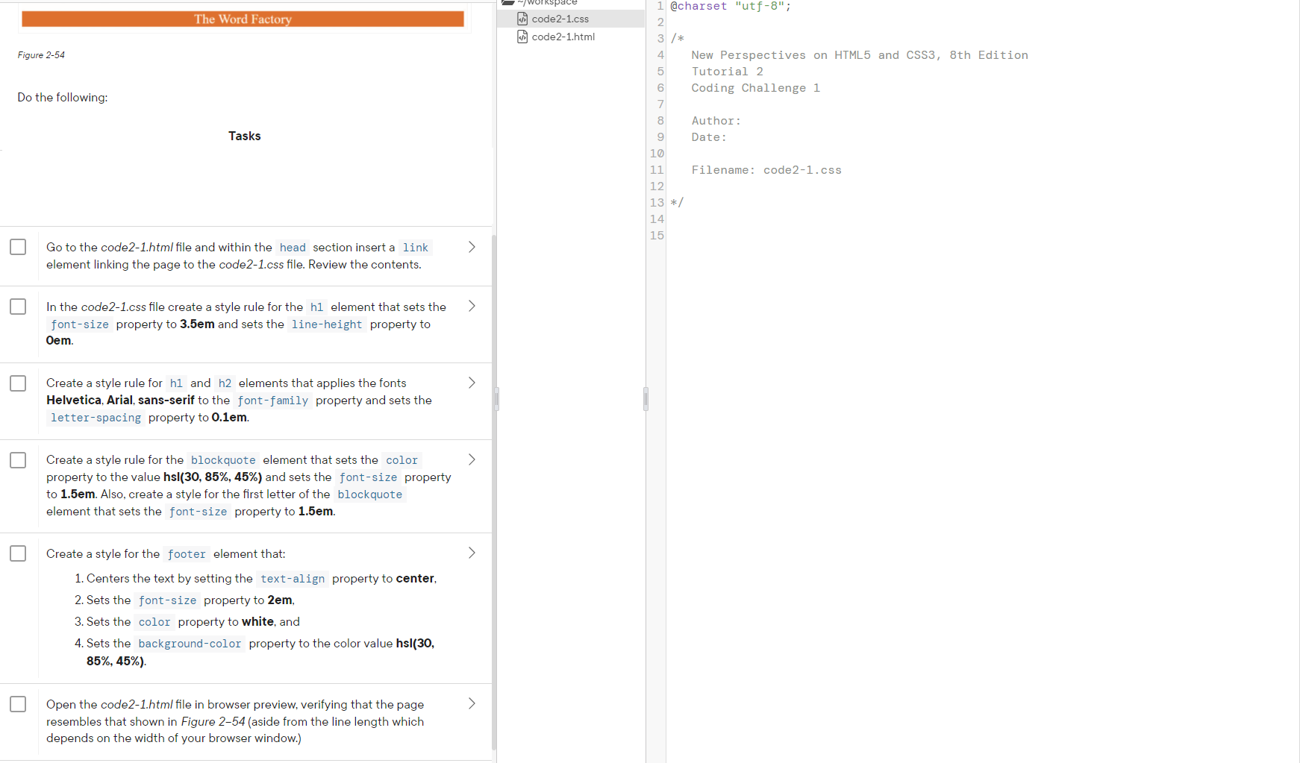This screenshot has width=1300, height=763.
Task: Check the h1 font-size style rule task
Action: click(x=18, y=306)
